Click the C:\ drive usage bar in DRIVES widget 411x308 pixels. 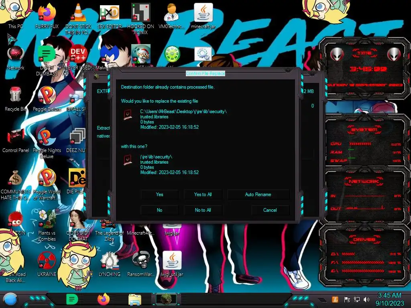(x=348, y=254)
